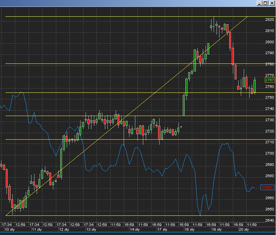Select the 2740 price axis label

pos(269,109)
